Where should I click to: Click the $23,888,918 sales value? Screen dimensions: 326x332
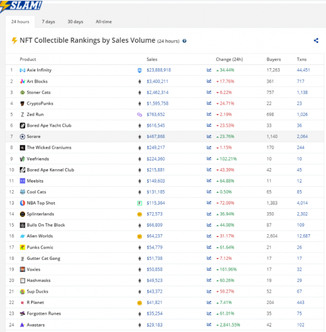tap(159, 70)
